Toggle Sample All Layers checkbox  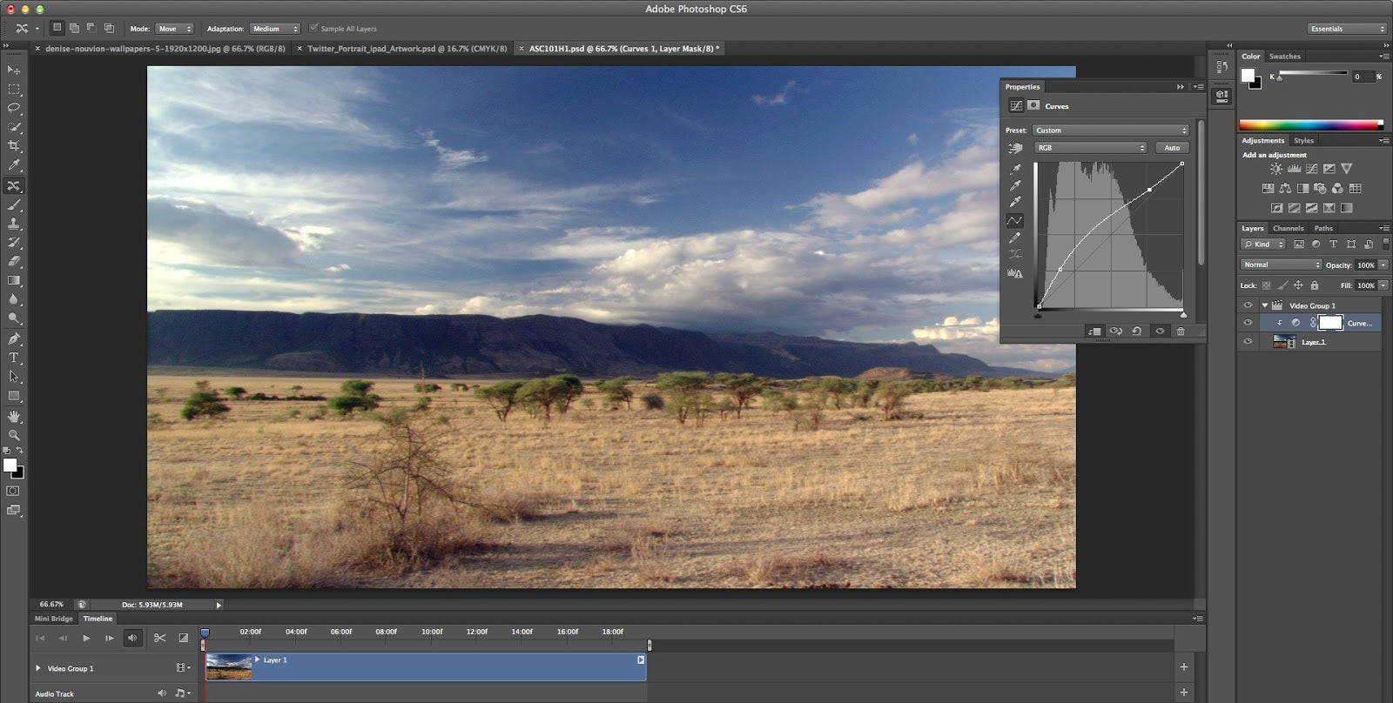pyautogui.click(x=314, y=29)
